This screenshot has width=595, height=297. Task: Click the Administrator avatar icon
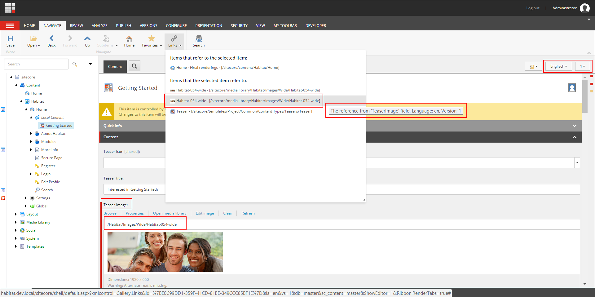584,8
